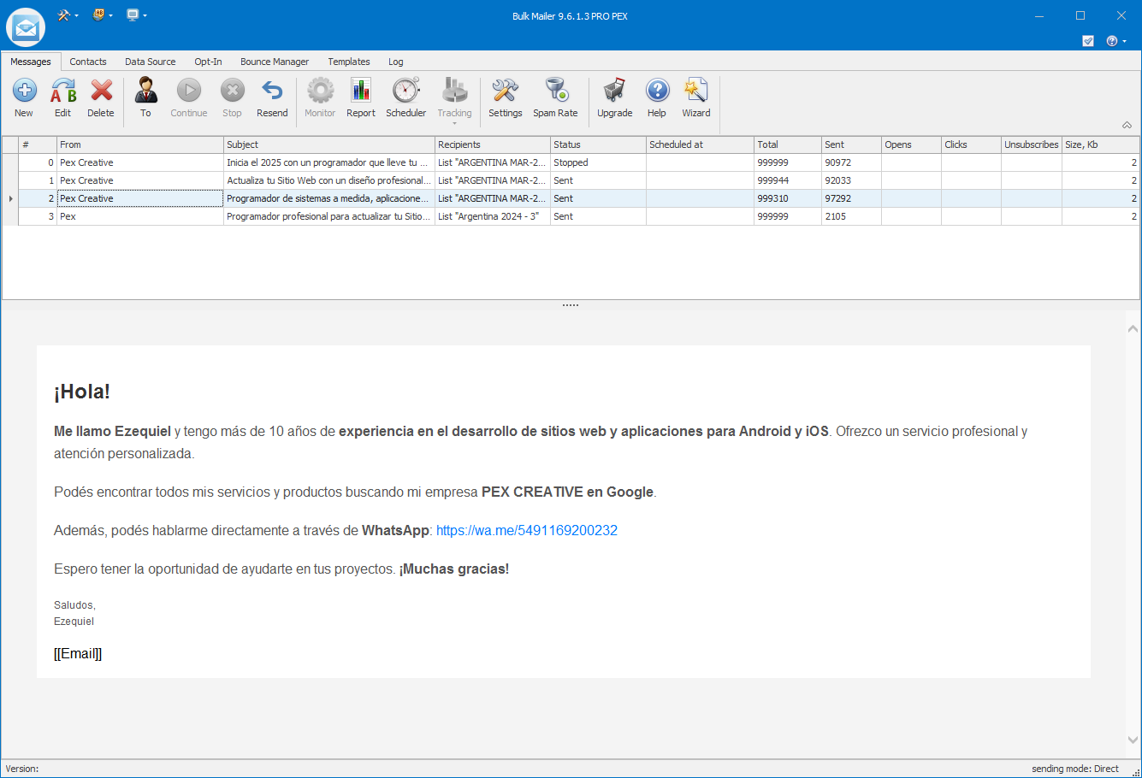Switch to the Contacts tab
This screenshot has height=778, width=1142.
click(88, 62)
